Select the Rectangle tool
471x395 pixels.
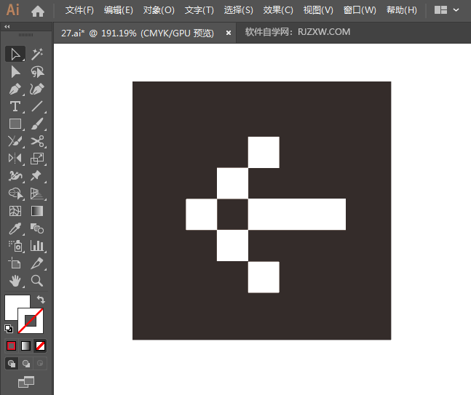click(x=15, y=124)
